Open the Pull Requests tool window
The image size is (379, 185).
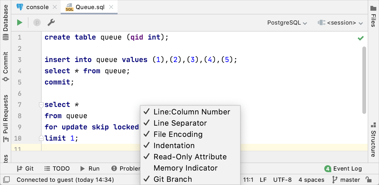[6, 118]
